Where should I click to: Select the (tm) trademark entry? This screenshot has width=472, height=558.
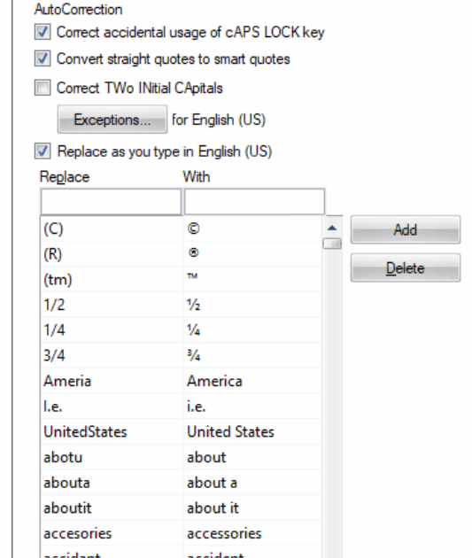[181, 279]
